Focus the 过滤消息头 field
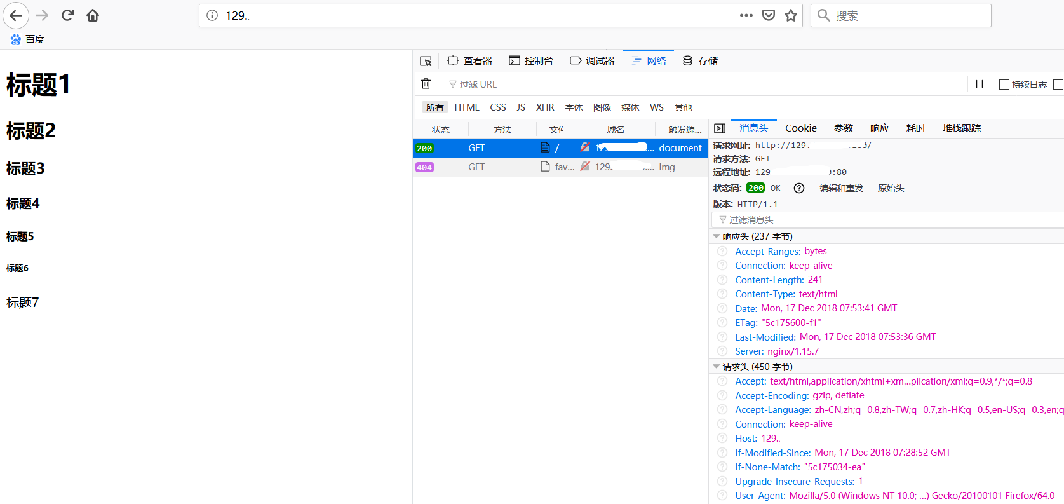This screenshot has width=1064, height=504. point(887,220)
